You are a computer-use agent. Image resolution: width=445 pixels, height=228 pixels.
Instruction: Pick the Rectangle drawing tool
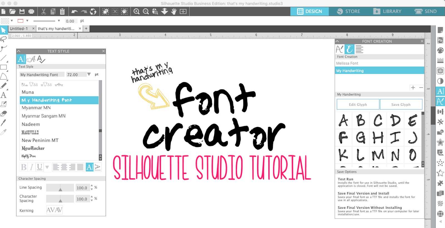pos(3,67)
